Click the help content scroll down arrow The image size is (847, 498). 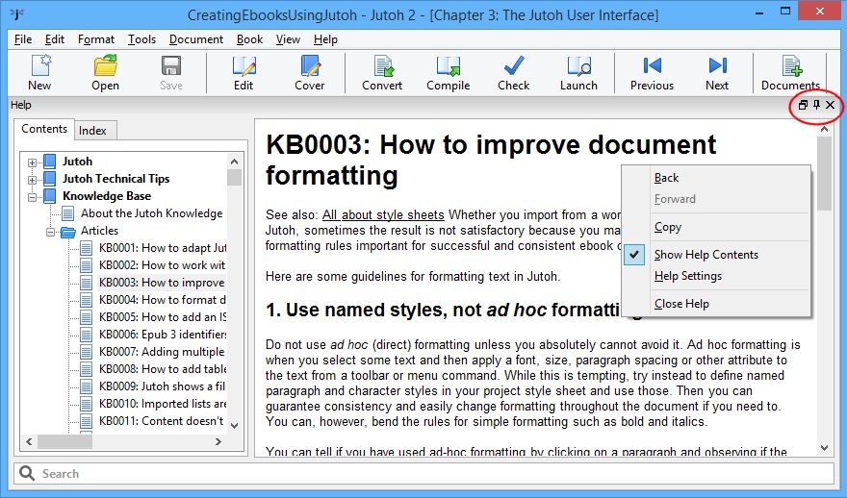[x=824, y=447]
